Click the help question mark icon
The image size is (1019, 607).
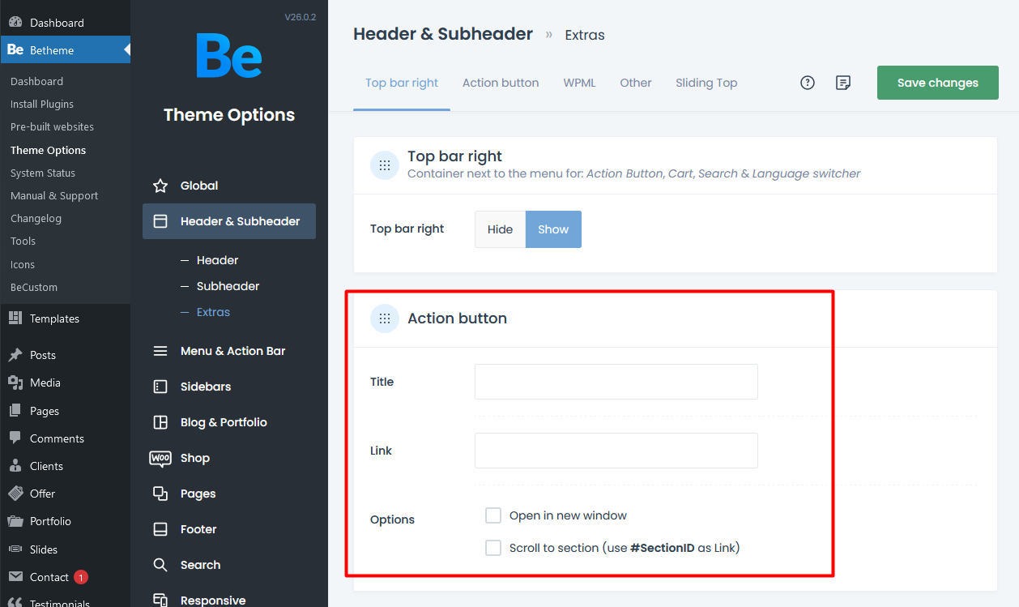point(807,83)
